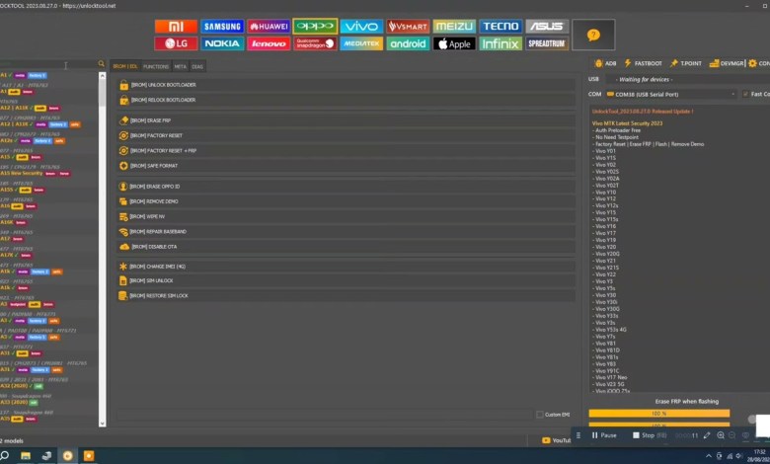Launch DEVMGR device manager
Image resolution: width=770 pixels, height=464 pixels.
[x=727, y=63]
